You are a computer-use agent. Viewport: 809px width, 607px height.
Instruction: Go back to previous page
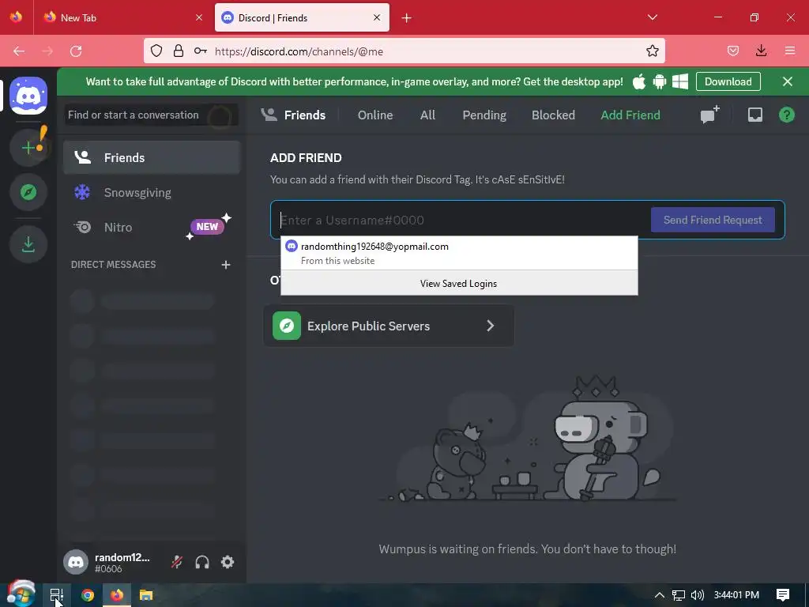[x=19, y=51]
